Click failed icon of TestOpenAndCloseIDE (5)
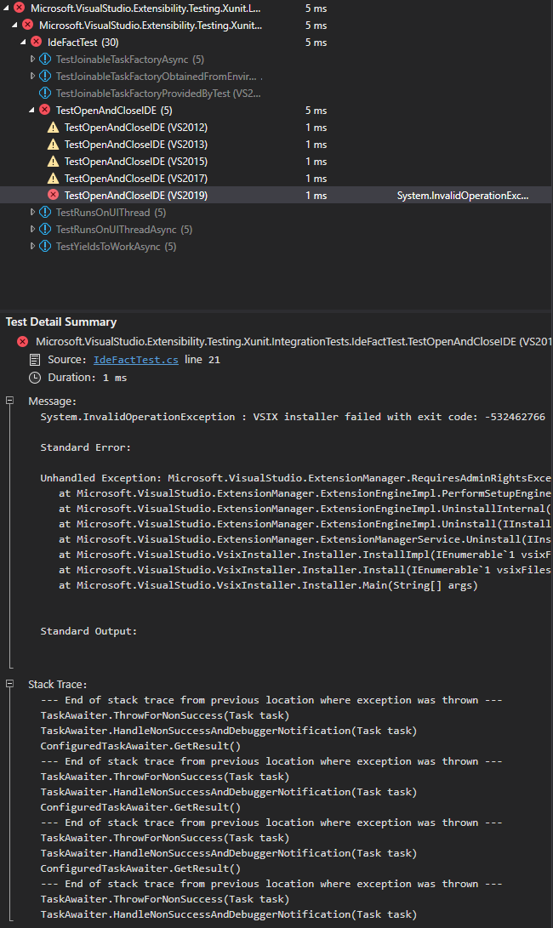 click(44, 110)
